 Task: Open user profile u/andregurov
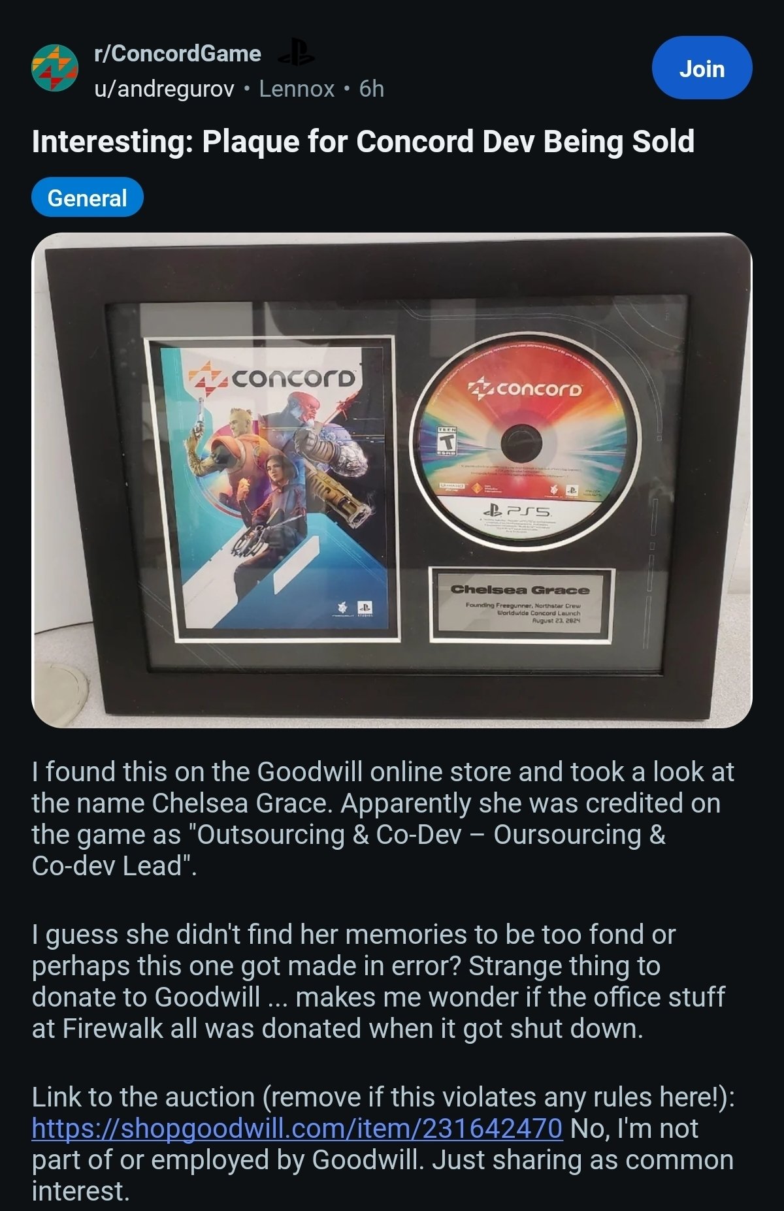click(x=164, y=88)
